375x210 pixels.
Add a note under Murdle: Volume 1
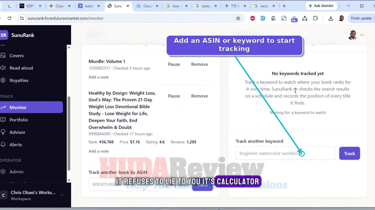[x=99, y=77]
